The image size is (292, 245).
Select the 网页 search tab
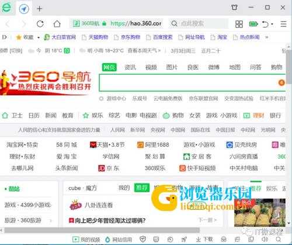[109, 67]
